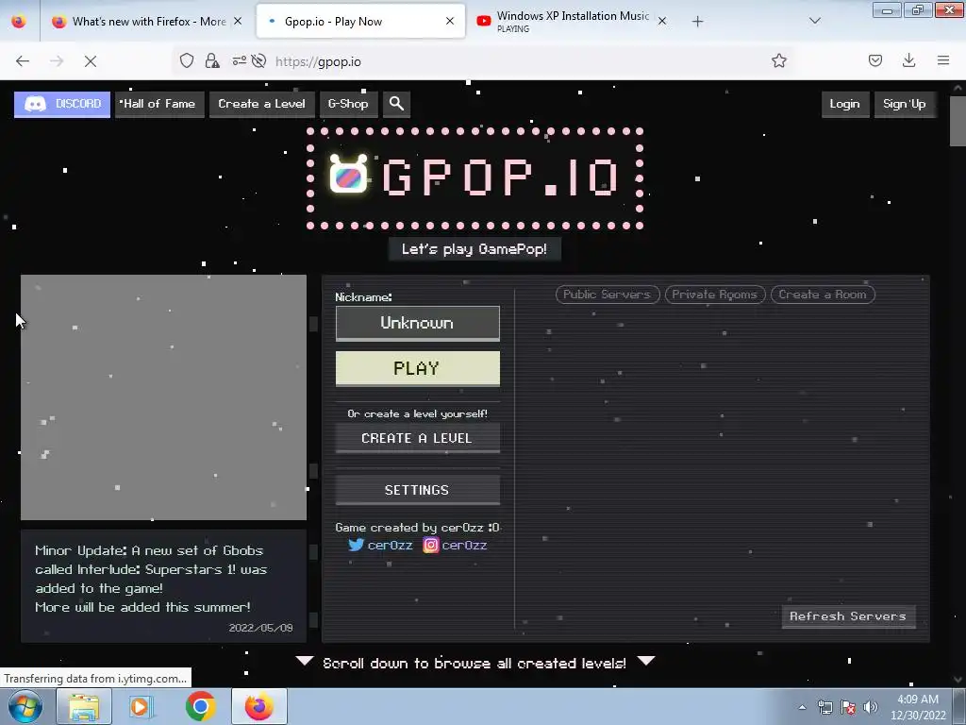Screen dimensions: 966x725
Task: Click the down triangle left of Scroll down text
Action: pos(305,661)
